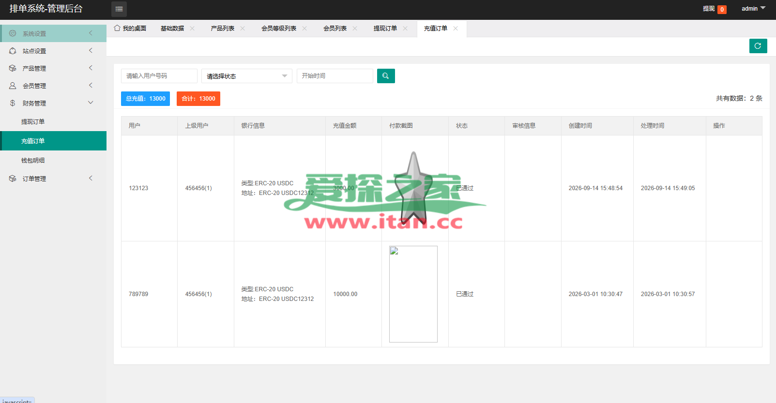The width and height of the screenshot is (776, 403).
Task: Open the 请选择状态 status dropdown
Action: click(247, 76)
